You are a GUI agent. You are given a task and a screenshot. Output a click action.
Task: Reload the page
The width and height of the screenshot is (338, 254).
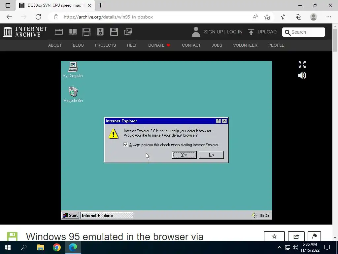tap(38, 17)
